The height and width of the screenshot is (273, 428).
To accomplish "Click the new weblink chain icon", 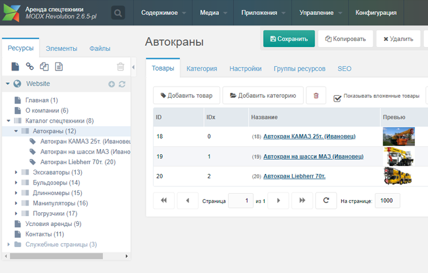I will [30, 67].
